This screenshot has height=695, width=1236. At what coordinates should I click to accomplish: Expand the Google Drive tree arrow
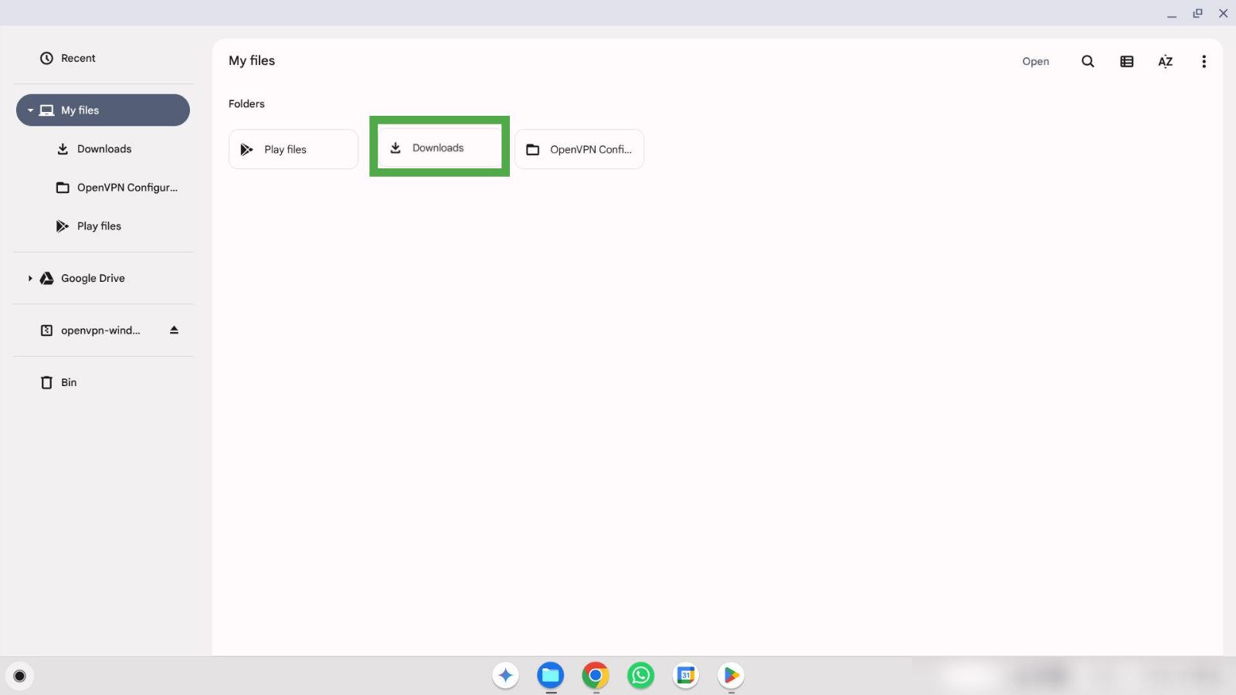point(30,278)
